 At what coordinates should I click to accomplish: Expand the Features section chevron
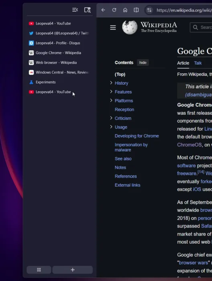coord(111,92)
